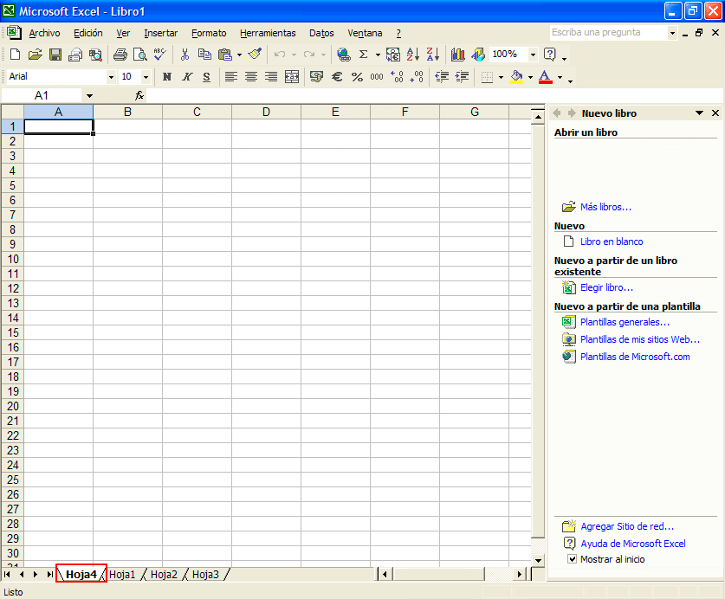Open the Formato menu

[209, 33]
